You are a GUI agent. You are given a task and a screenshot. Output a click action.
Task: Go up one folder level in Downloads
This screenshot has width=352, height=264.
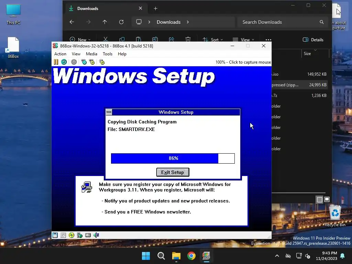click(x=104, y=22)
